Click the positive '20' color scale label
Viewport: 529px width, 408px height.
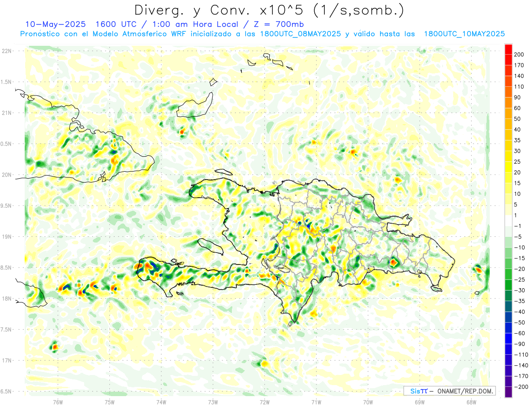click(518, 173)
